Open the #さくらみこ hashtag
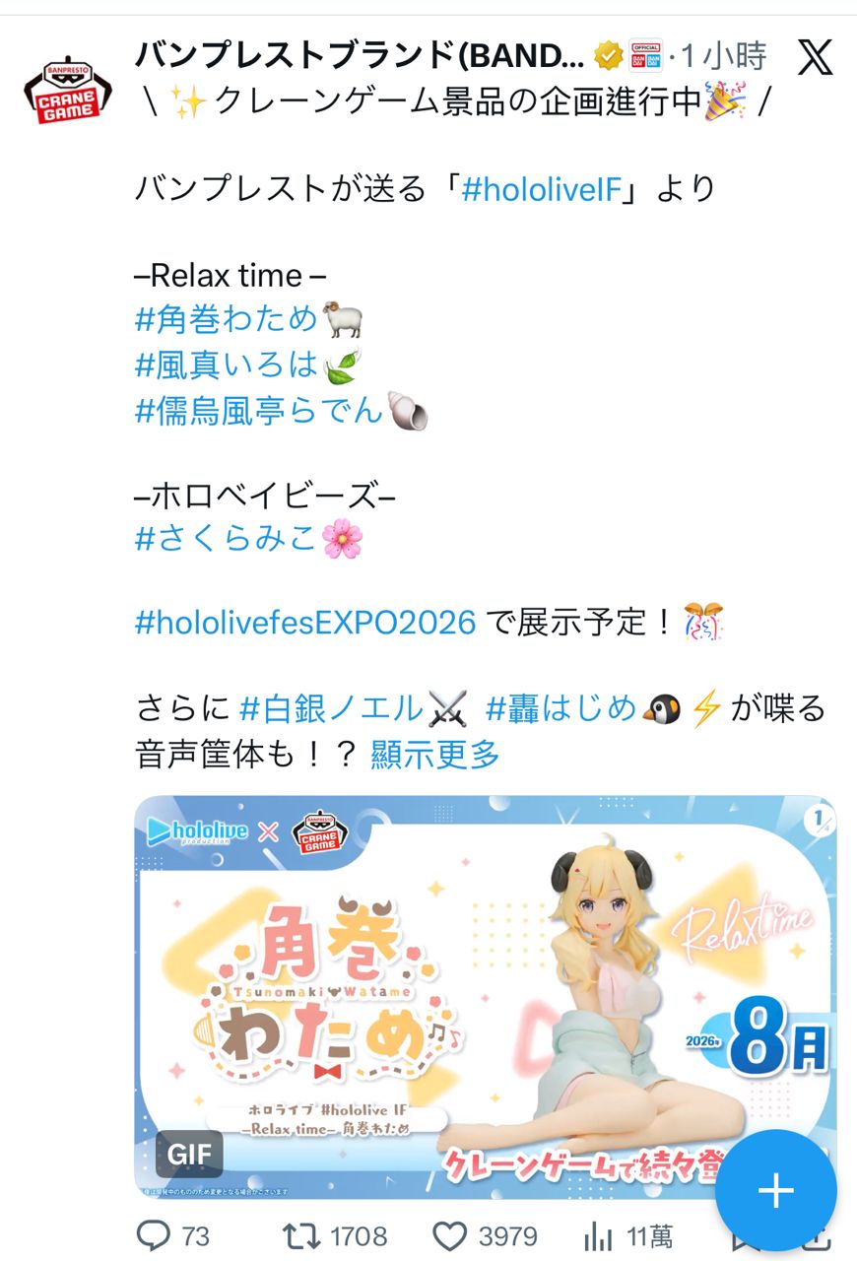This screenshot has width=857, height=1261. (227, 537)
